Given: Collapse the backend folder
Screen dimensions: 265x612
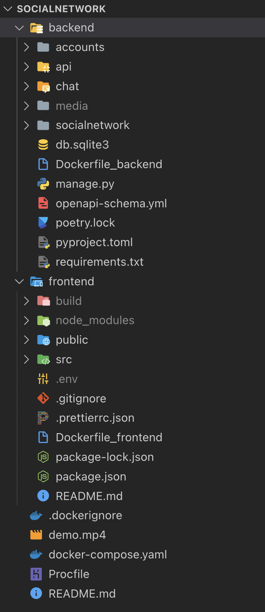Looking at the screenshot, I should pyautogui.click(x=19, y=28).
